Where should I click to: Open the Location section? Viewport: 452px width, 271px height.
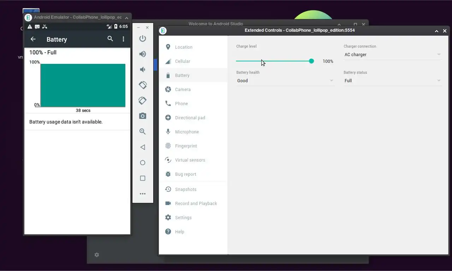click(193, 47)
